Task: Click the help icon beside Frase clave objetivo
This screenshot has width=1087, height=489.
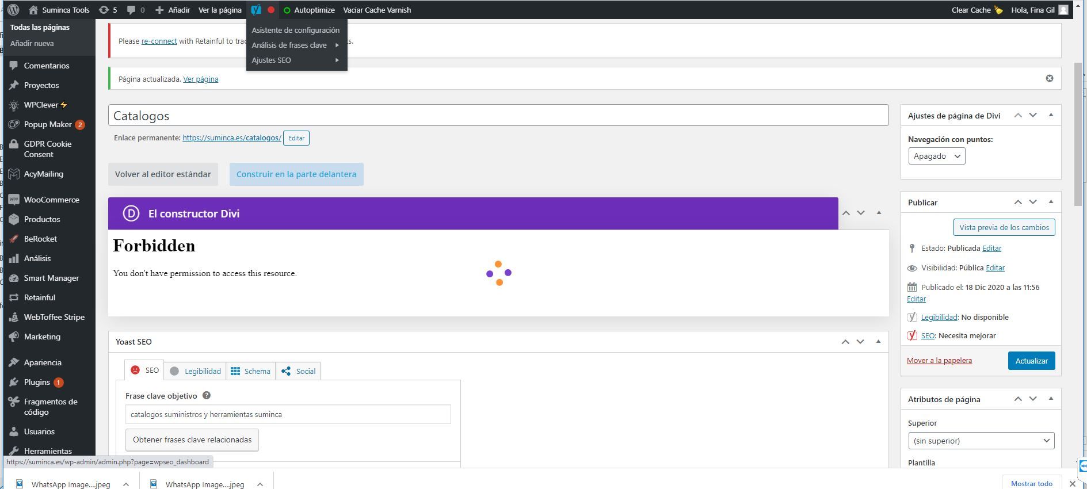Action: point(207,395)
